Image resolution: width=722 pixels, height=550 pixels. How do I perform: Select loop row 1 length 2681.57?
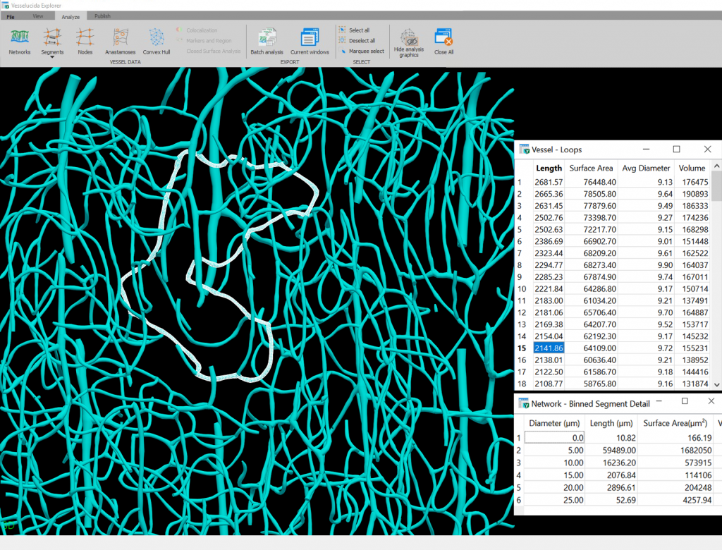(549, 182)
